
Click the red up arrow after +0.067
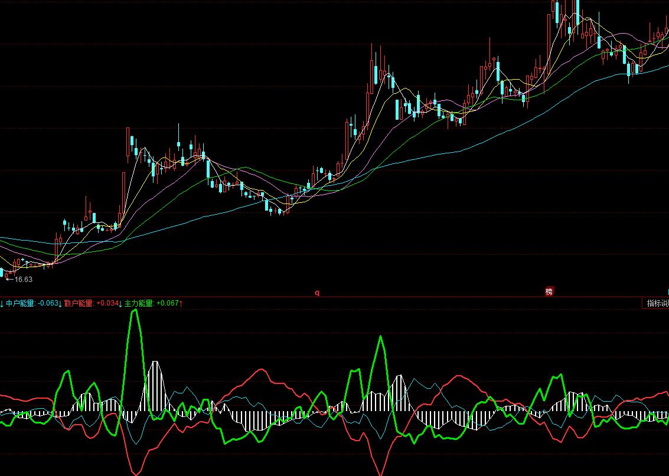pos(181,304)
